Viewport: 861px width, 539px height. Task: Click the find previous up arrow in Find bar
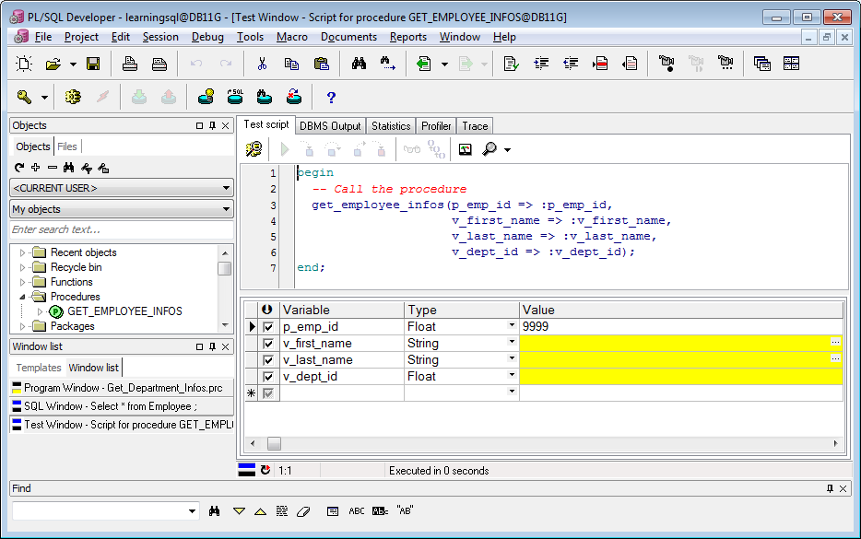260,511
